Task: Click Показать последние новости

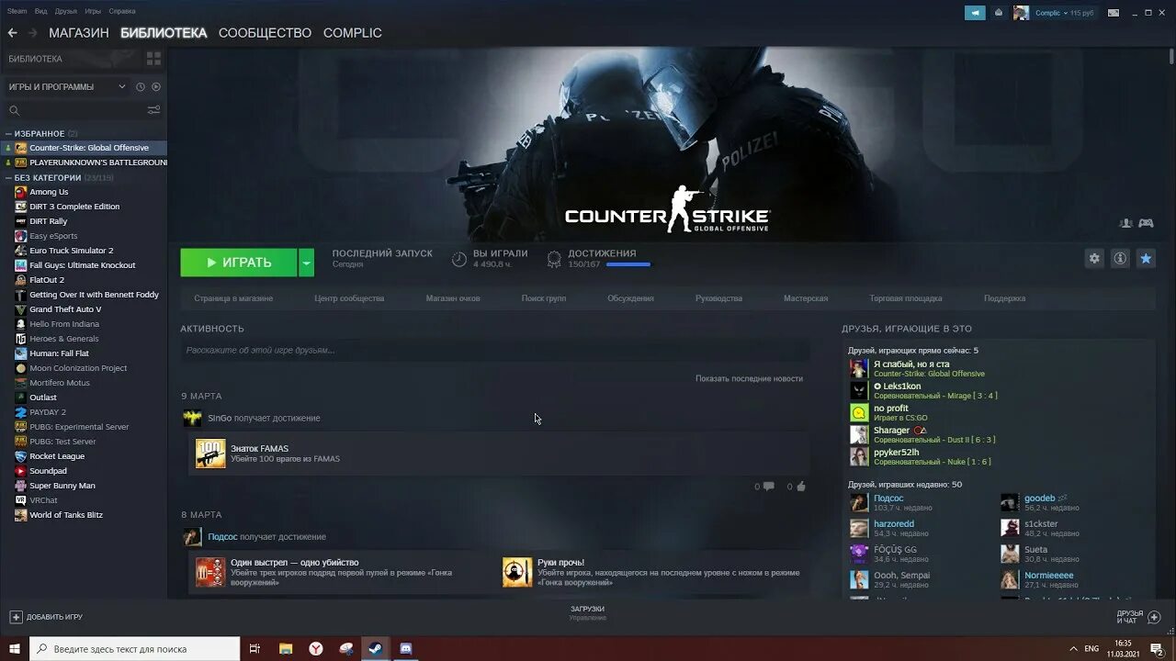Action: [x=749, y=378]
